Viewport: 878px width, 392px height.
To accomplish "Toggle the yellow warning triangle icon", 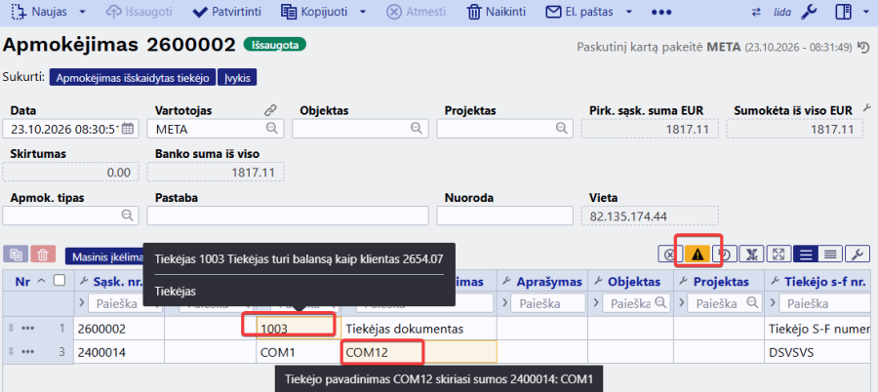I will (698, 255).
